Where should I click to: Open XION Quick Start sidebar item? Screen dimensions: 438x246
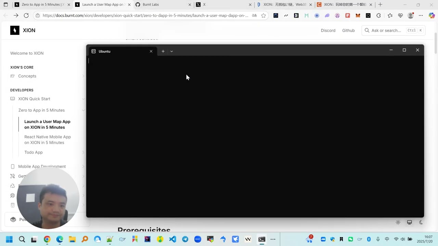point(34,99)
